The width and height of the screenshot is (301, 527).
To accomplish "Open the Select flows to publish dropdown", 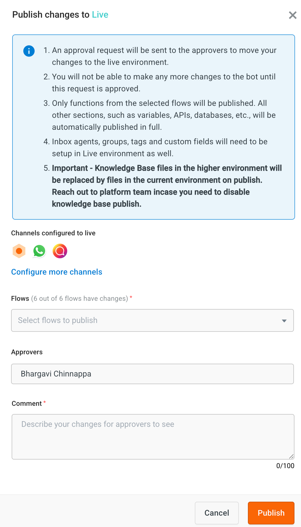I will (x=152, y=320).
